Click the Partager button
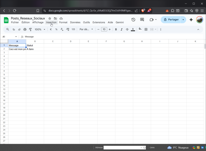Viewport: 206px width, 151px height. coord(171,20)
